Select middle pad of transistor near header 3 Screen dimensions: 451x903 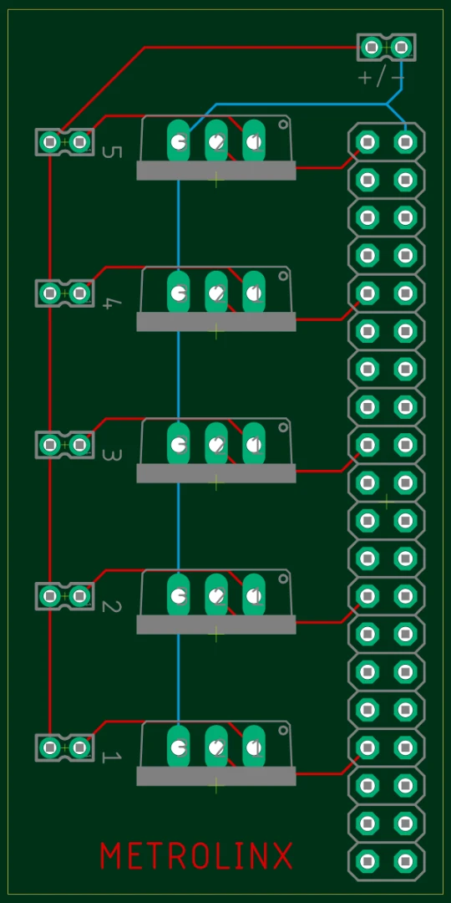216,443
